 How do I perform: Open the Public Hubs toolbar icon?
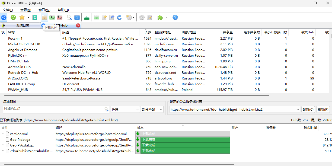tap(4, 17)
